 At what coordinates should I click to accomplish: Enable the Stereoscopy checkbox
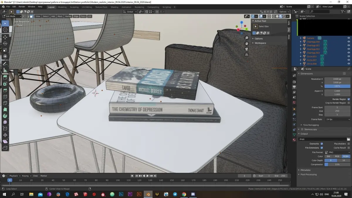[x=302, y=129]
